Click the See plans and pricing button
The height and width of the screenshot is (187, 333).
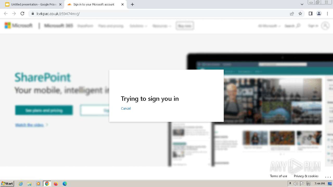click(x=44, y=110)
